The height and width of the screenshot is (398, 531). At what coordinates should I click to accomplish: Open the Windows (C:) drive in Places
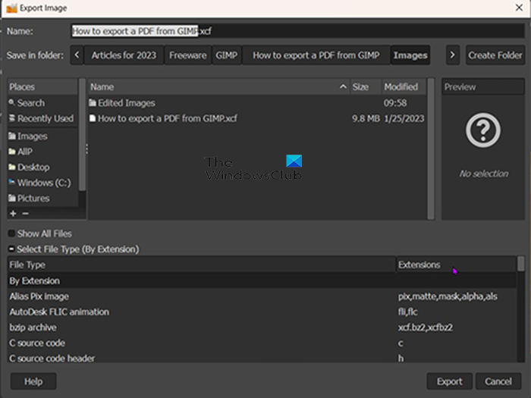click(45, 183)
